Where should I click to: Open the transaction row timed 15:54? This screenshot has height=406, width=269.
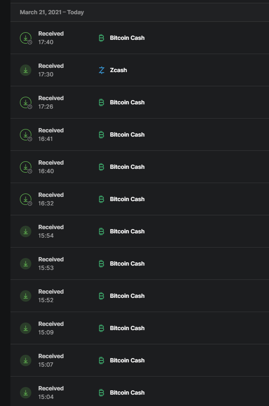[x=139, y=231]
